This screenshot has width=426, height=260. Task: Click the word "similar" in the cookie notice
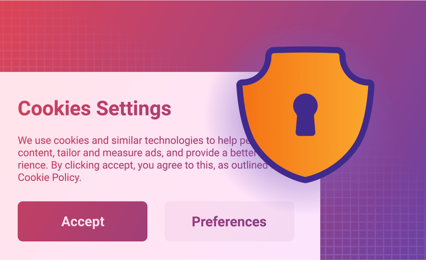click(x=126, y=141)
